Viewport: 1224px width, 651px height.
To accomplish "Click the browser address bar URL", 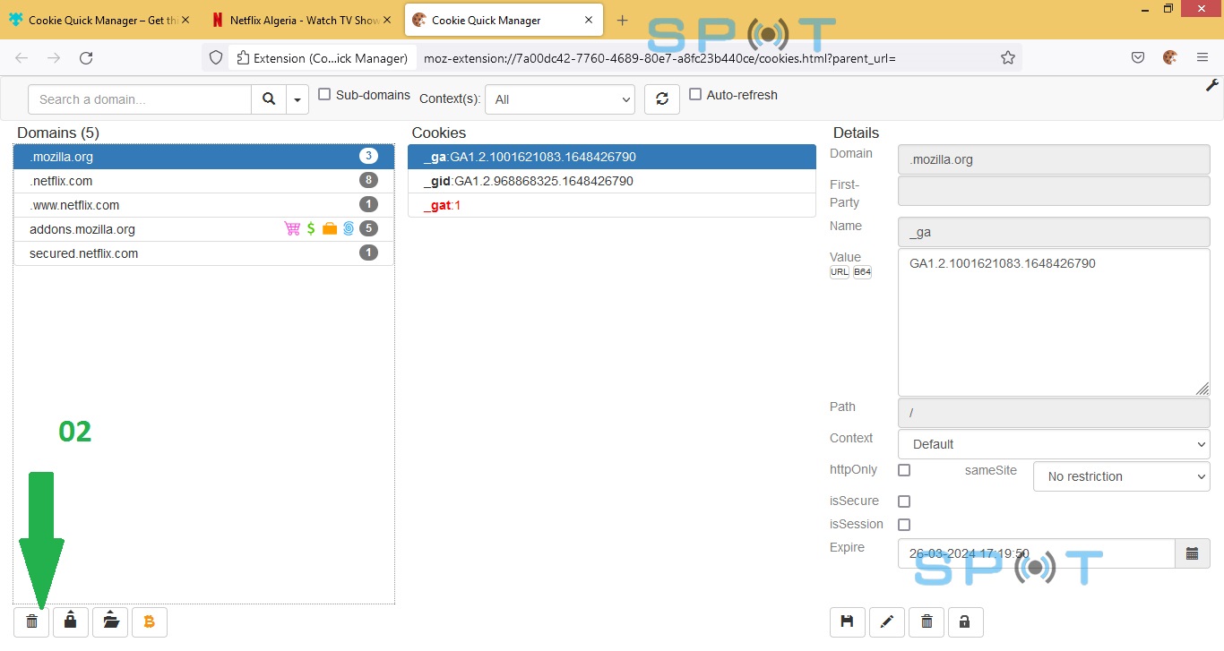I will click(659, 58).
